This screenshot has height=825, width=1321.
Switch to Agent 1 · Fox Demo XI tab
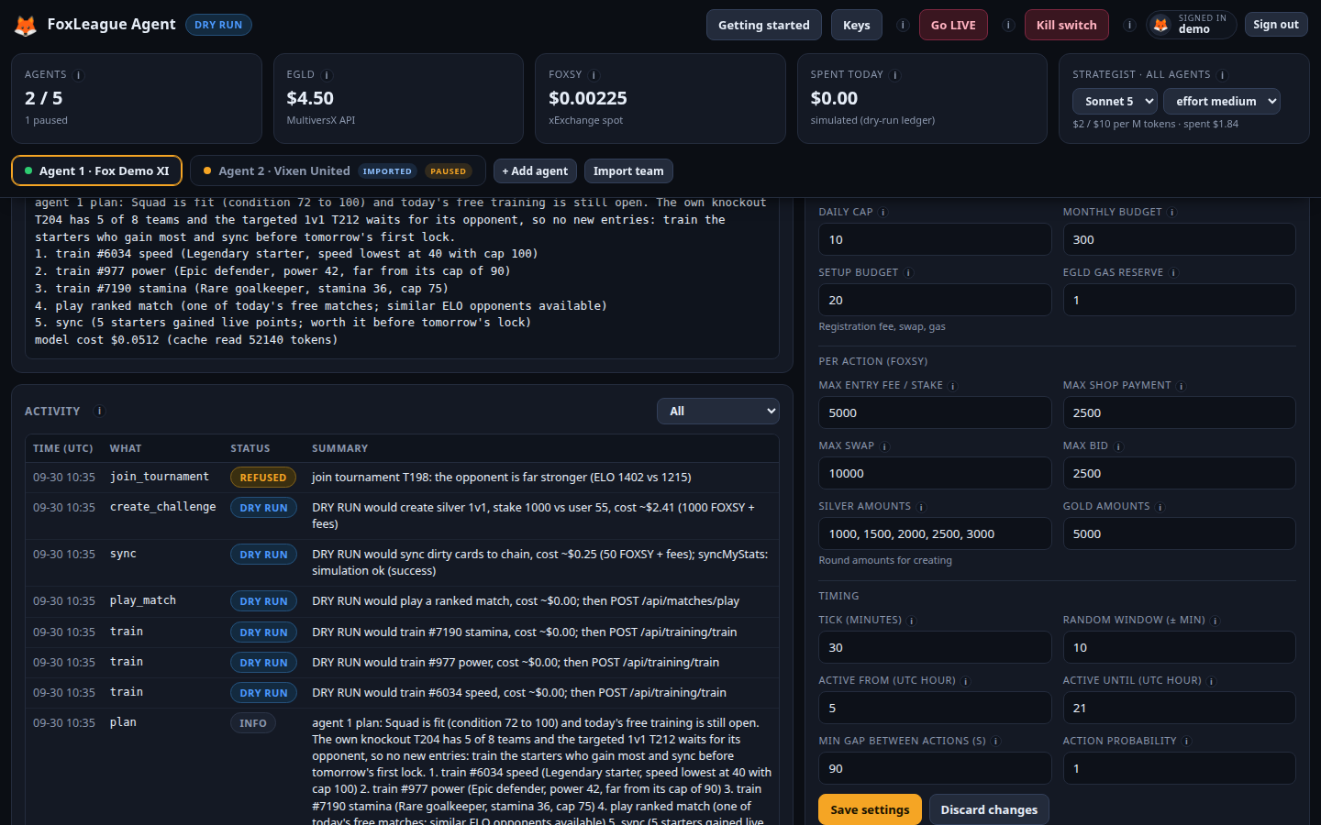pyautogui.click(x=96, y=170)
